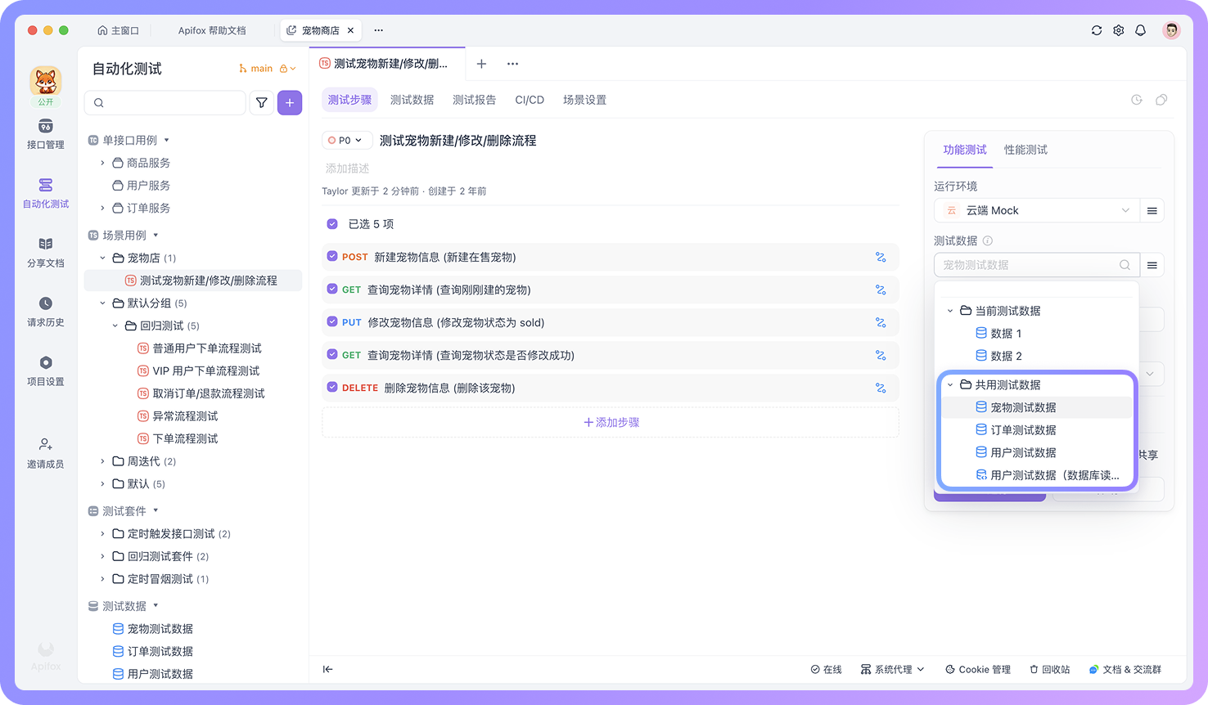The height and width of the screenshot is (705, 1208).
Task: Switch to 测试数据 tab
Action: pos(412,100)
